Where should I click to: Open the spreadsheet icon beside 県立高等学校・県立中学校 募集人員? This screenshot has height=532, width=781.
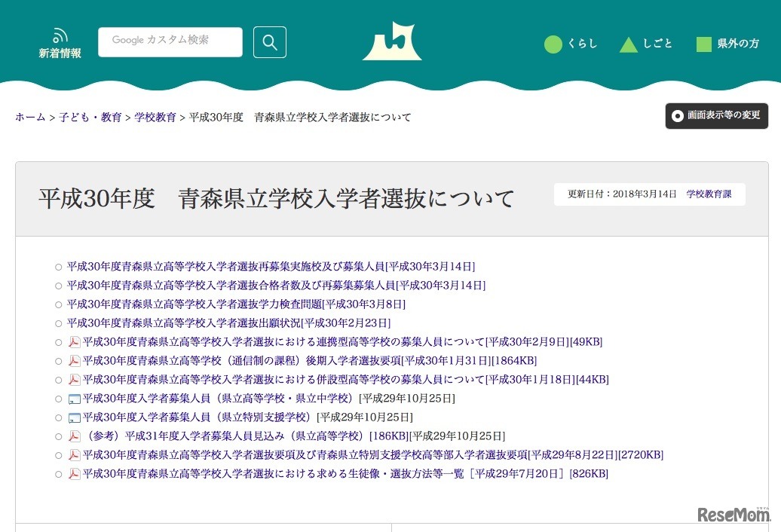72,398
